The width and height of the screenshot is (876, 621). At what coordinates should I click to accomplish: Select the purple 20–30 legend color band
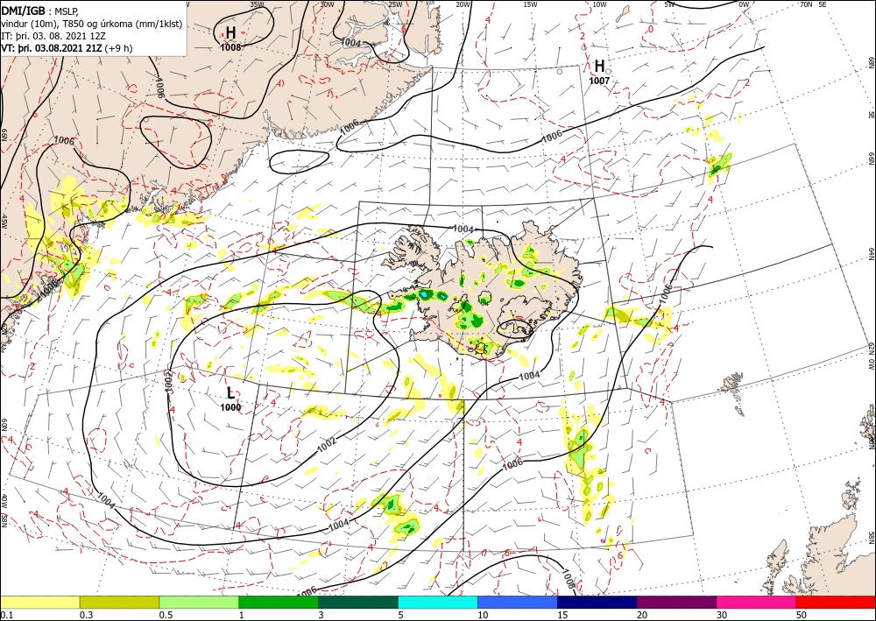[676, 602]
